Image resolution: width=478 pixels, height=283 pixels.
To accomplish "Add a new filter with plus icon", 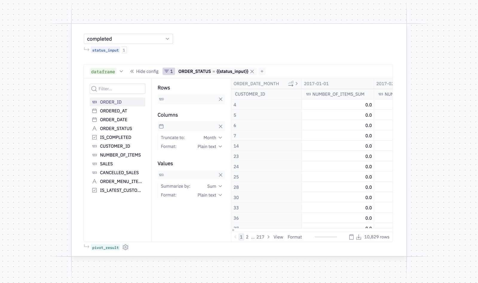I will coord(262,71).
